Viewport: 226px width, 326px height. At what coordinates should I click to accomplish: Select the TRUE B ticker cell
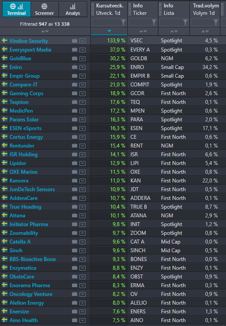click(x=143, y=207)
